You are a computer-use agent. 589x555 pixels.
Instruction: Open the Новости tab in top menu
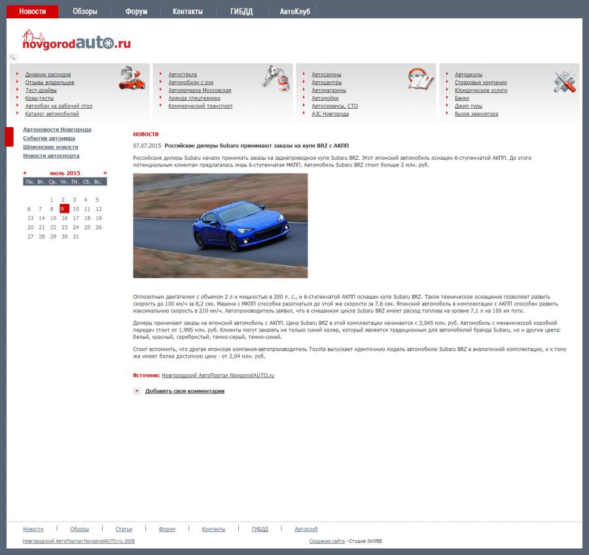pos(32,12)
